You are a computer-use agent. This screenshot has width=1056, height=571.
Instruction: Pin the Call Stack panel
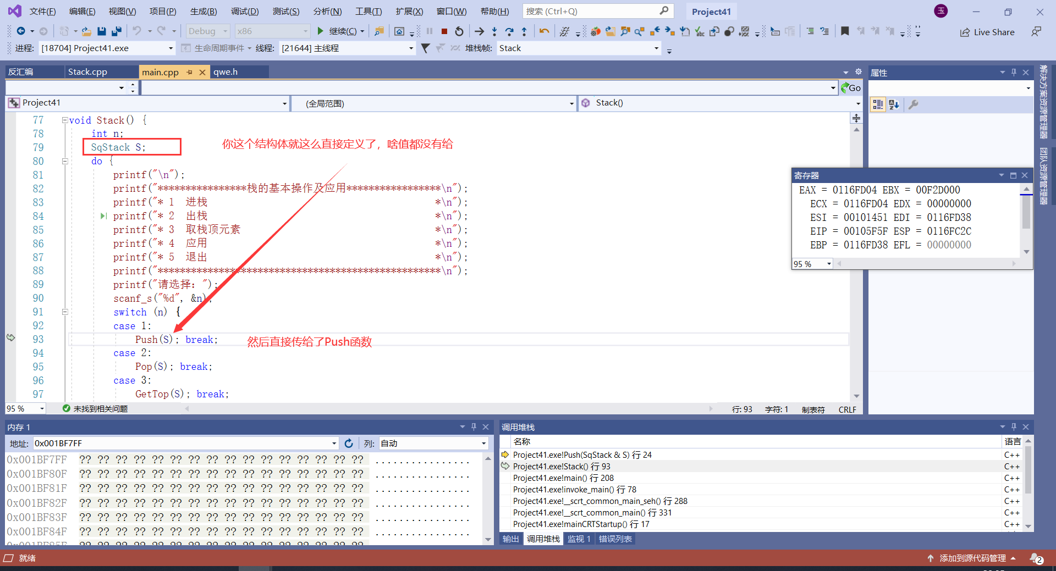(x=1014, y=427)
